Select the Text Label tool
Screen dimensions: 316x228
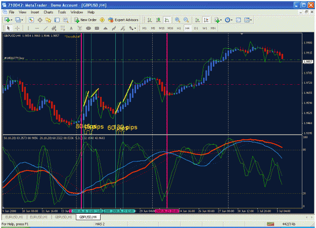tap(80, 28)
